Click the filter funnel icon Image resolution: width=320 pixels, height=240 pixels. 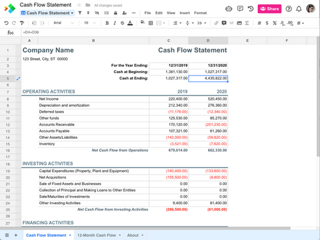coord(80,13)
